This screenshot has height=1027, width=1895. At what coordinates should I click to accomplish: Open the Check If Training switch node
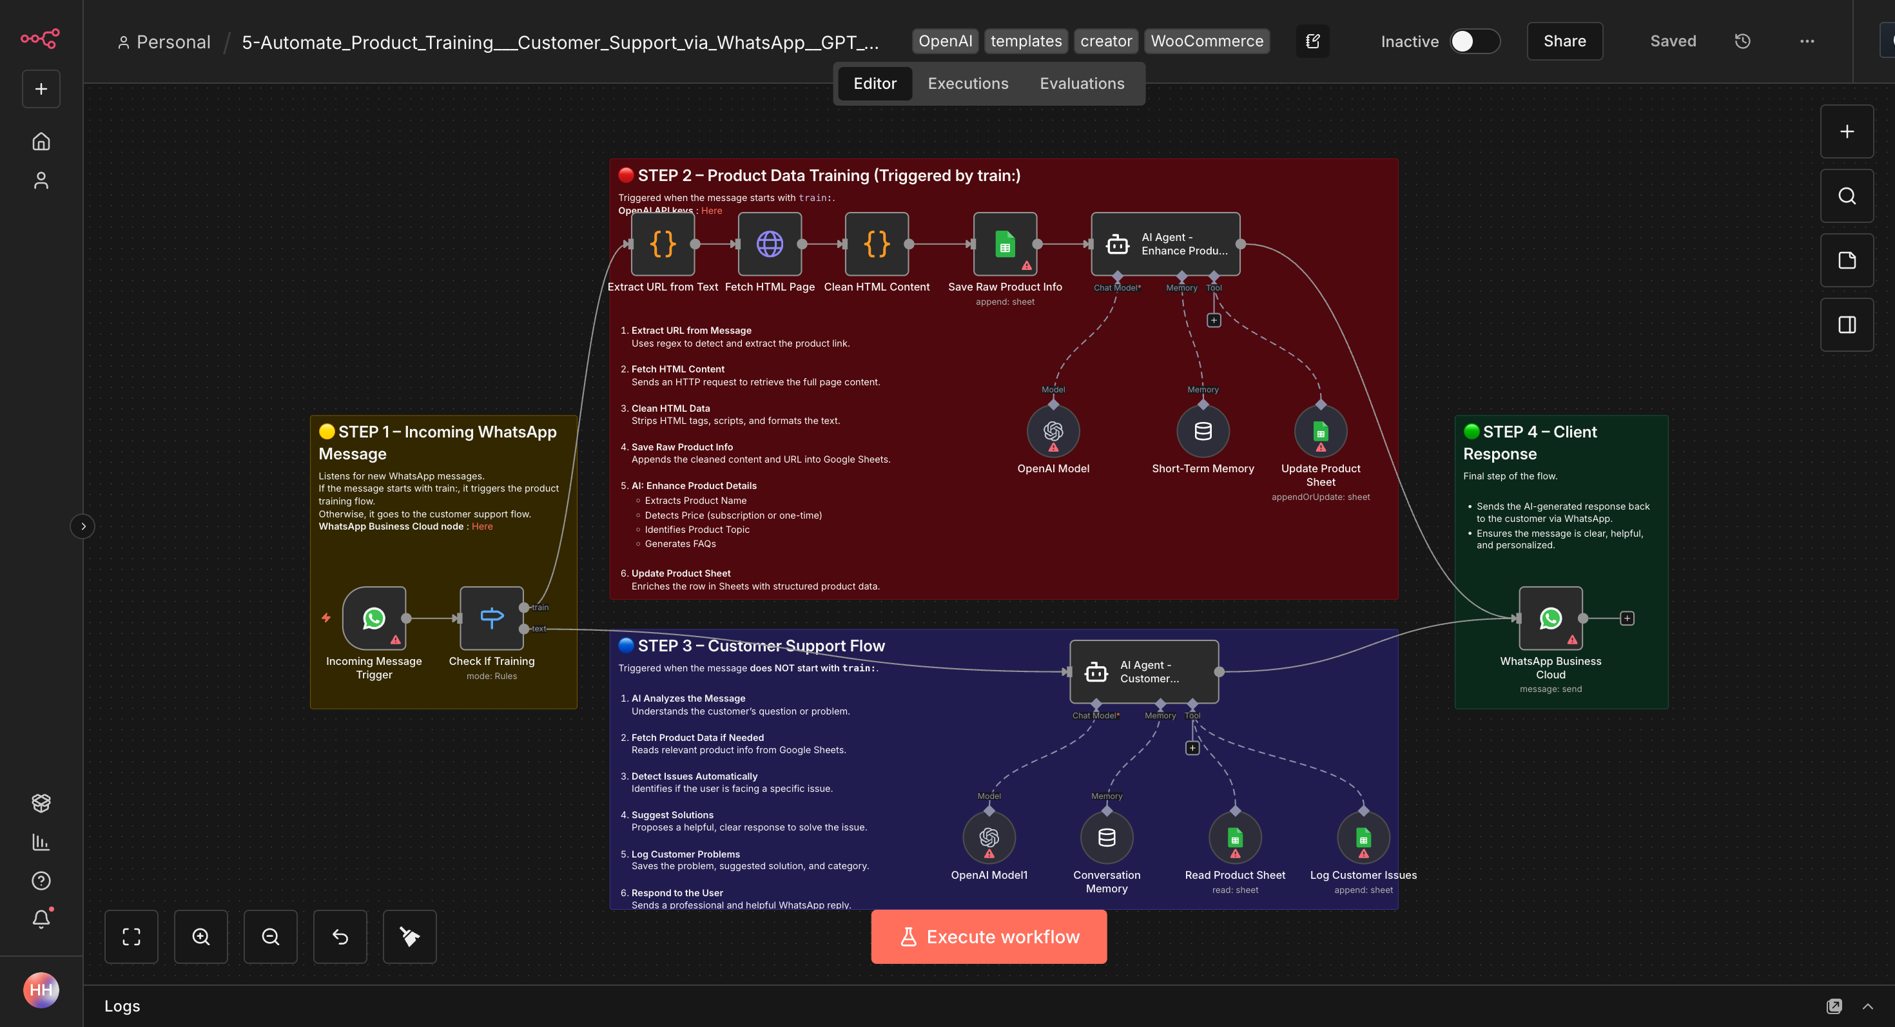(x=491, y=617)
